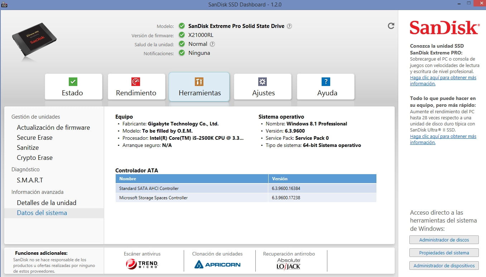Select the Herramientas tab

click(x=199, y=87)
